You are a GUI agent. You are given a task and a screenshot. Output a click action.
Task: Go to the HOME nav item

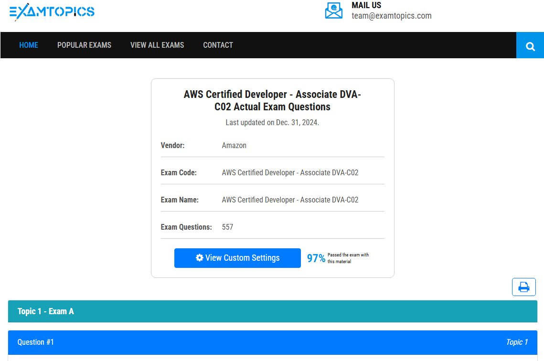click(x=29, y=45)
